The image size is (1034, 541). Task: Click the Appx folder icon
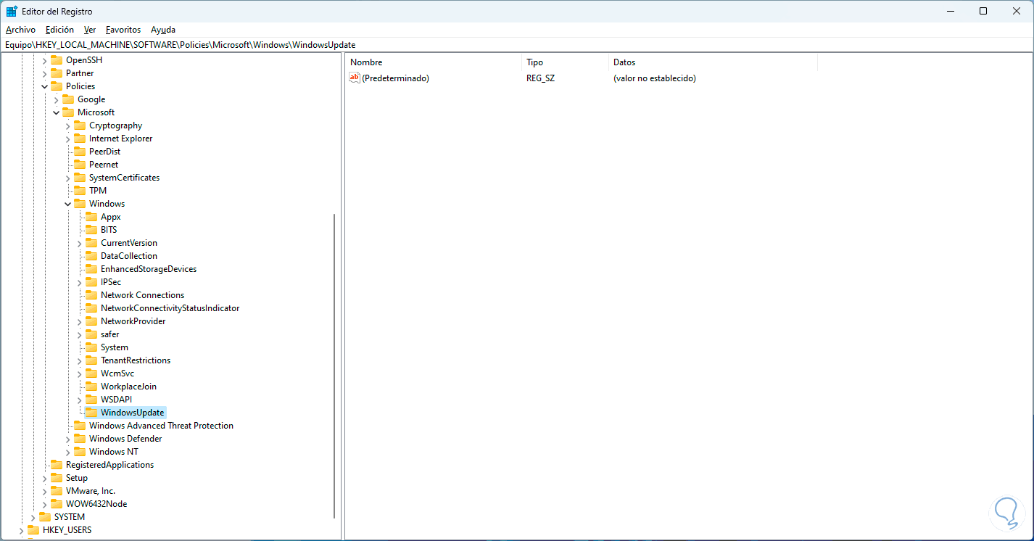(91, 217)
